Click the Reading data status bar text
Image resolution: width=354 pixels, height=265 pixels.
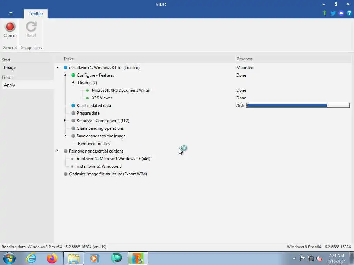point(54,247)
